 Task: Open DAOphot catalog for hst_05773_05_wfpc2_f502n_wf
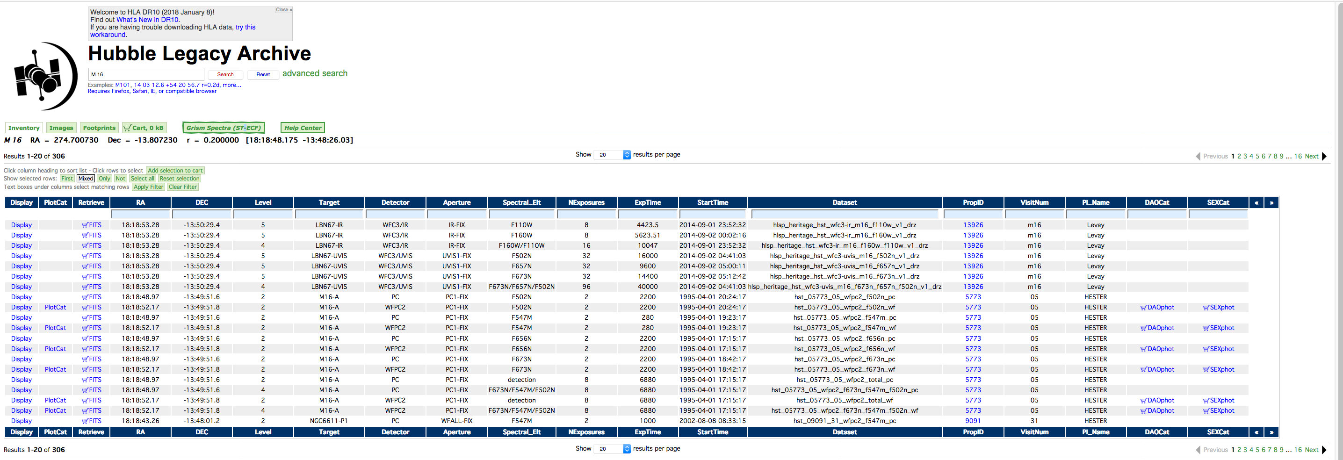(x=1157, y=307)
